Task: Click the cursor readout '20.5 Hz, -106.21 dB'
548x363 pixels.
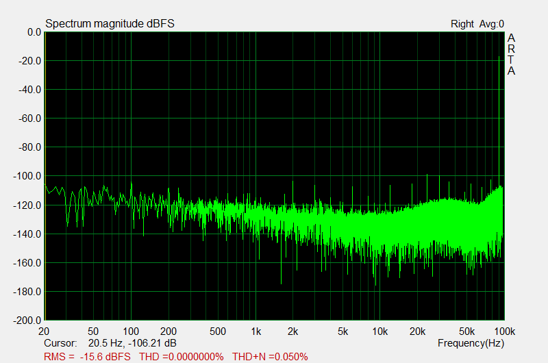Action: point(132,343)
